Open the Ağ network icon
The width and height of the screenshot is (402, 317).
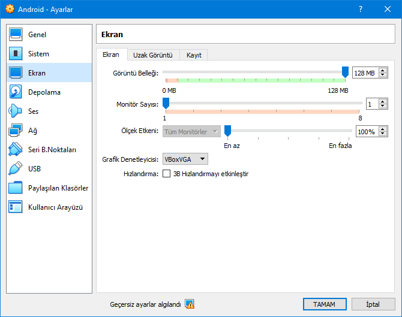(x=16, y=131)
